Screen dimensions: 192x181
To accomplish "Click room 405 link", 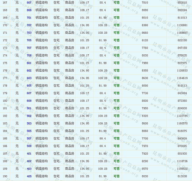I will (29, 176).
